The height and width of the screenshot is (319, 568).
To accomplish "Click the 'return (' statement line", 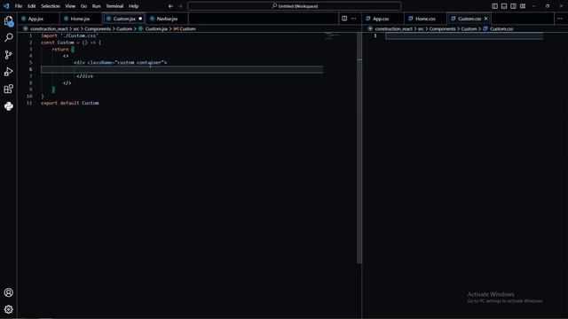I will tap(63, 50).
